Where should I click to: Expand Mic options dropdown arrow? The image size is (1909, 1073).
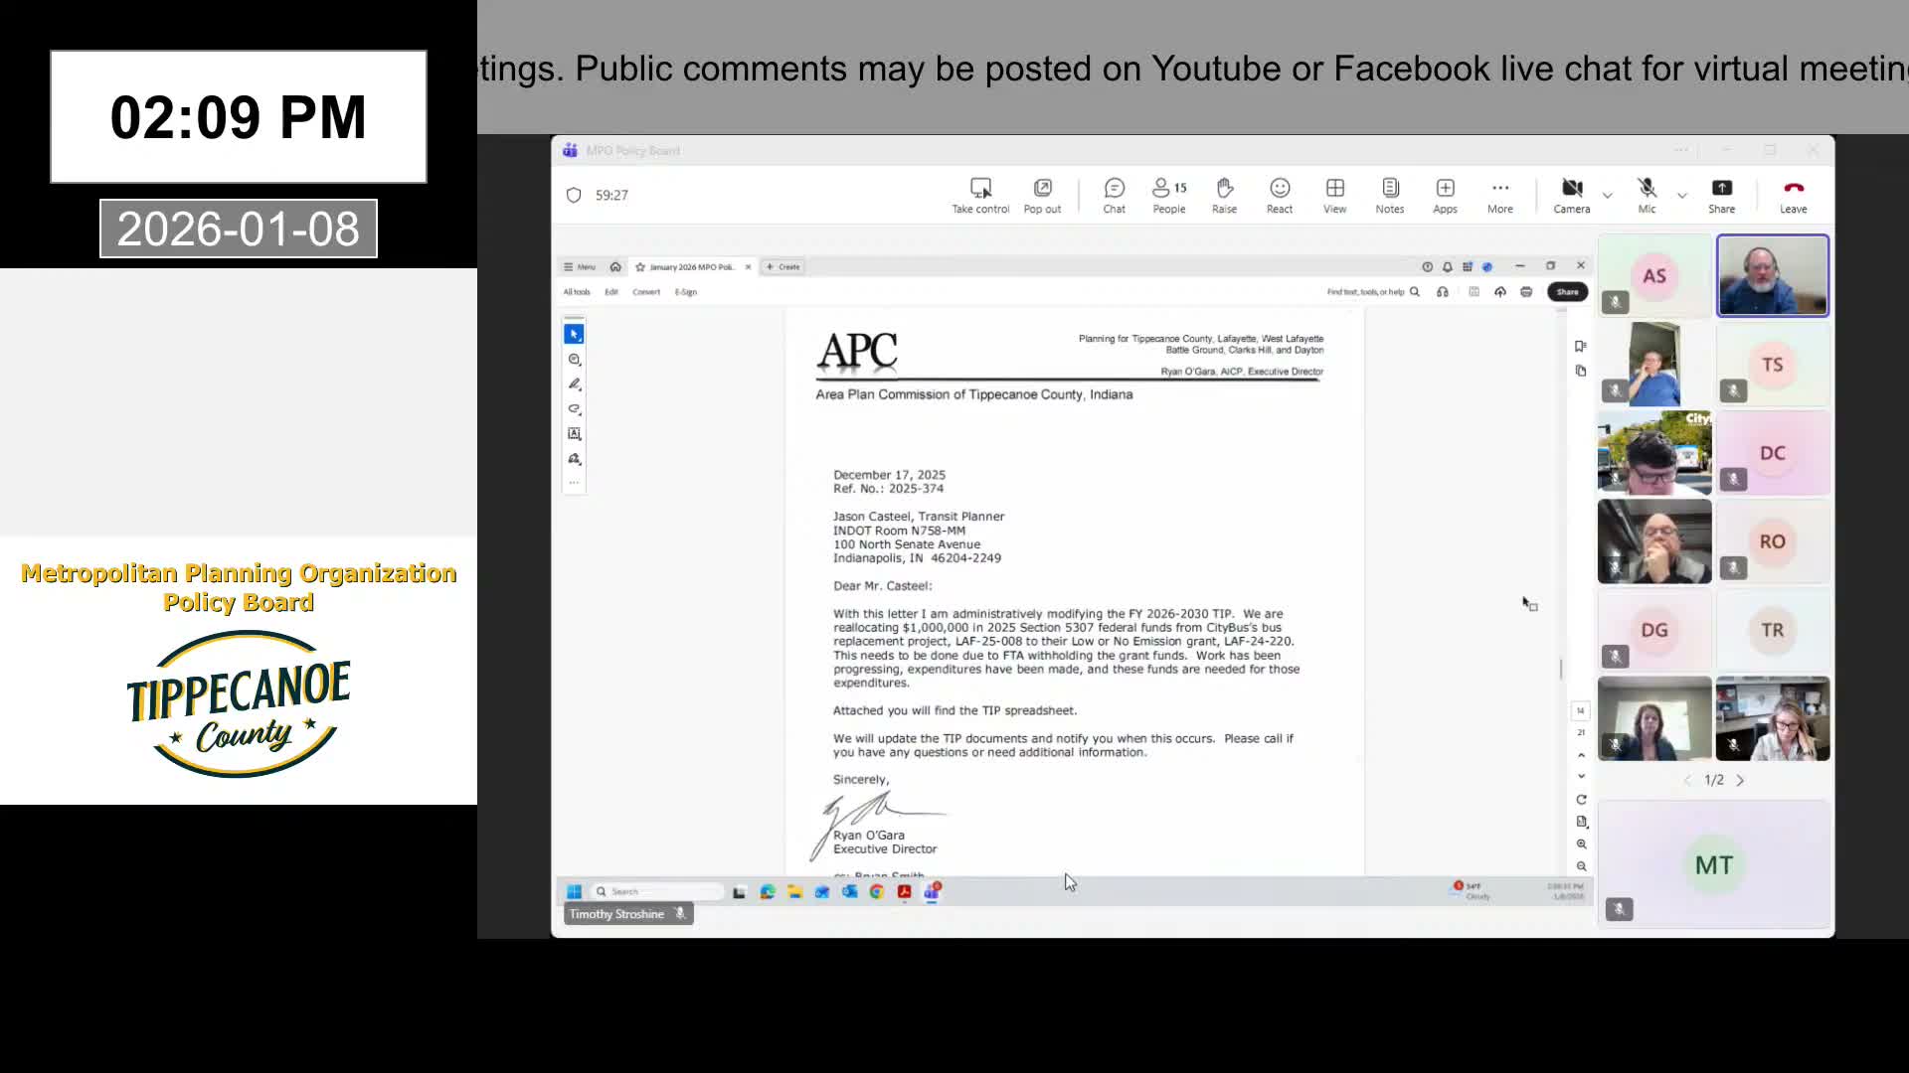point(1681,196)
